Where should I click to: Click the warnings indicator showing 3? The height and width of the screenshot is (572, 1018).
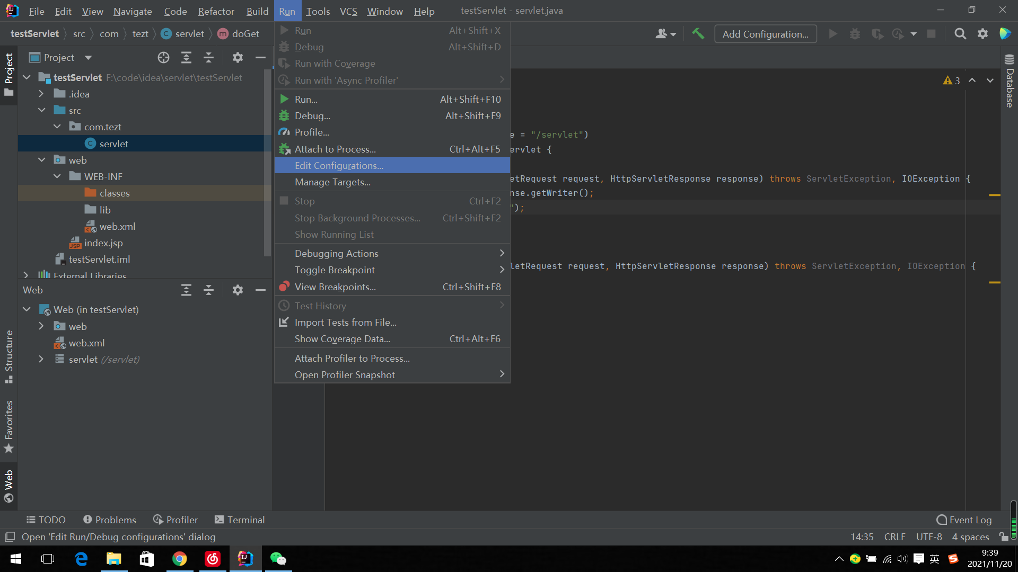pyautogui.click(x=952, y=81)
